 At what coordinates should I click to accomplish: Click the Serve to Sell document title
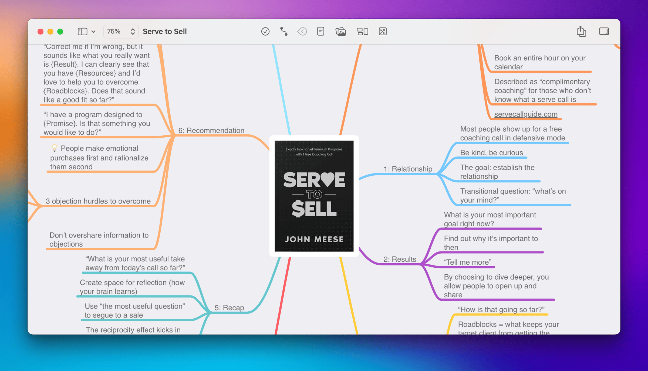click(165, 32)
